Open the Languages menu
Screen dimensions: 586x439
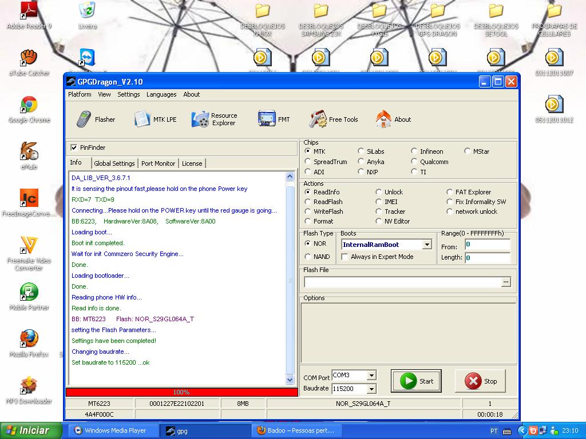tap(161, 94)
